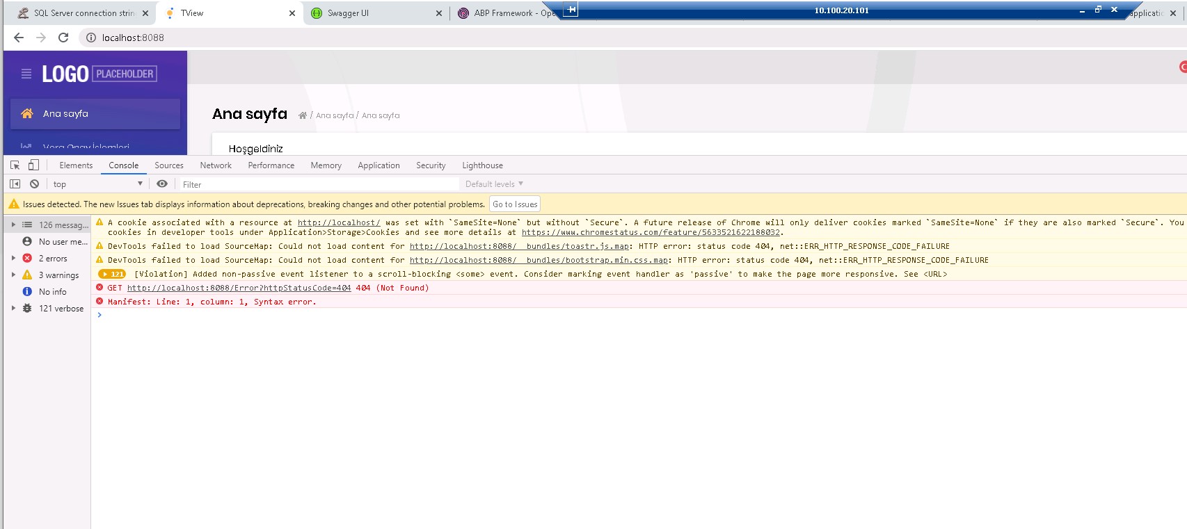Viewport: 1187px width, 529px height.
Task: Switch to the Swagger UI browser tab
Action: pos(348,13)
